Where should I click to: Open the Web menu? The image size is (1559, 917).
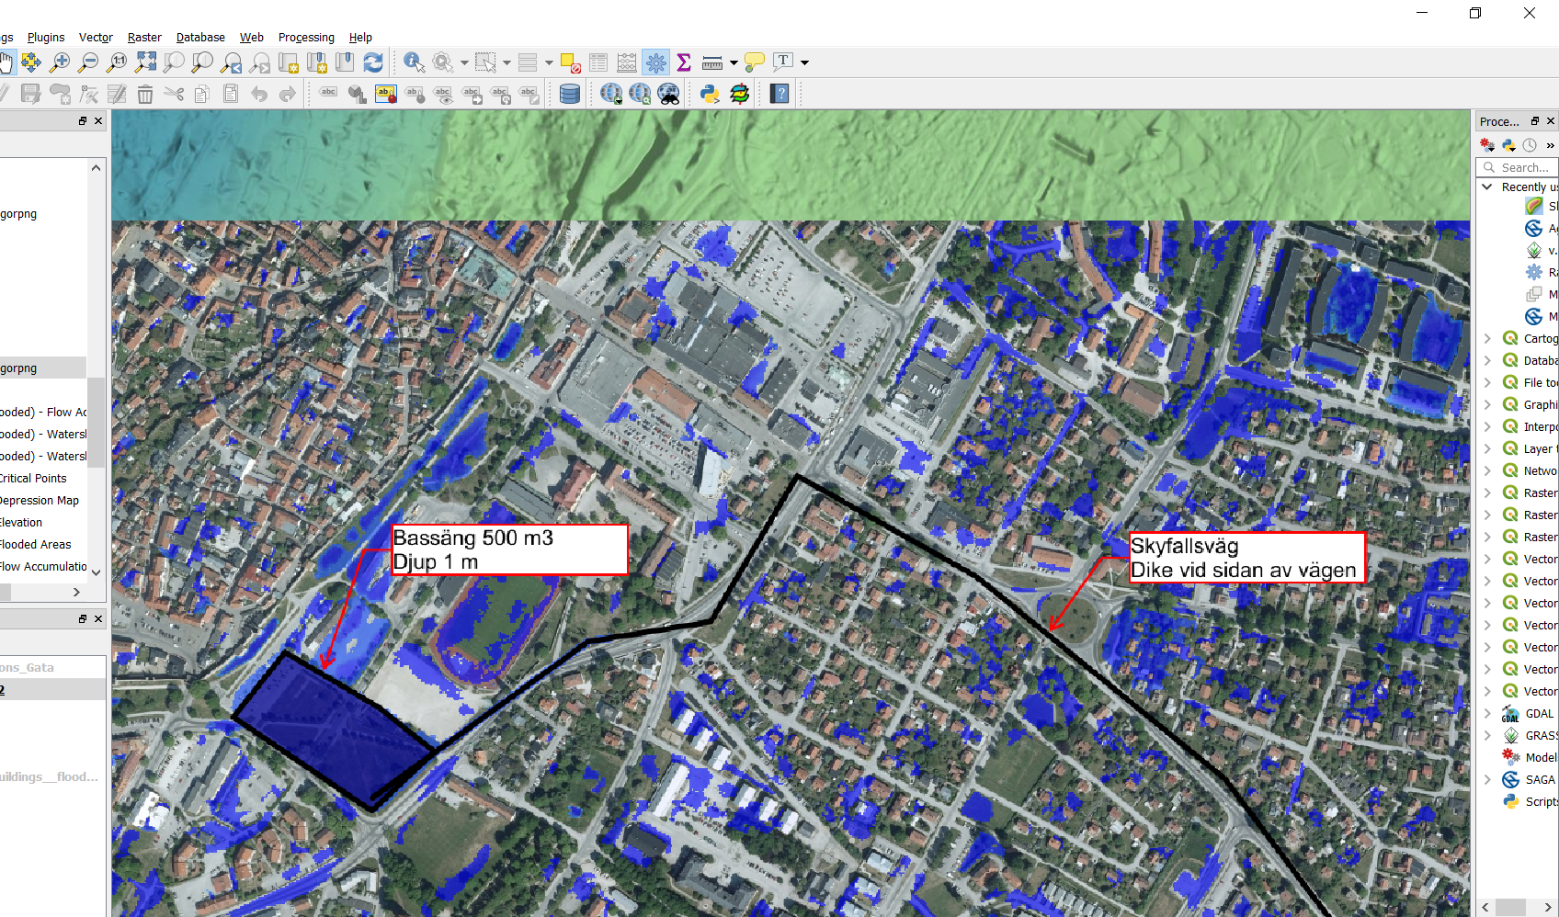pos(252,38)
